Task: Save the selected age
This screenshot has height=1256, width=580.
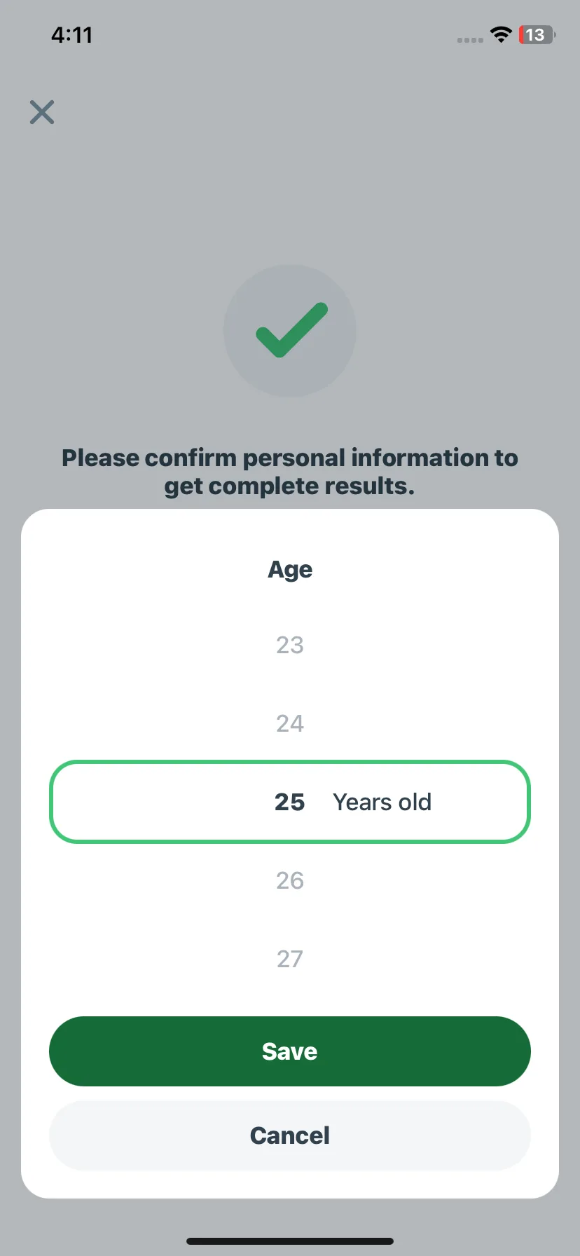Action: tap(290, 1051)
